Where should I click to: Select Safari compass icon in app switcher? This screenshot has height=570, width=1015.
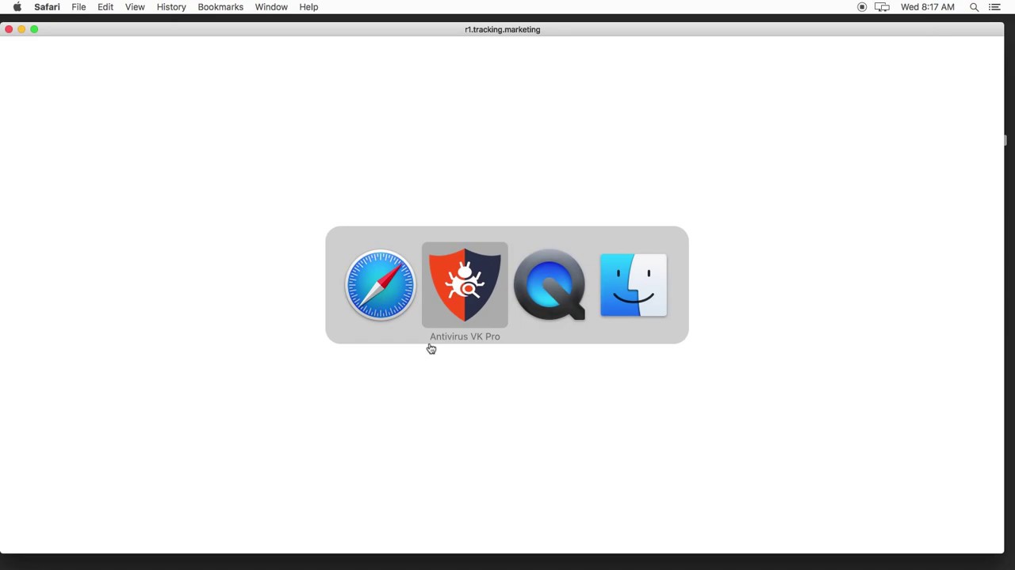click(381, 285)
